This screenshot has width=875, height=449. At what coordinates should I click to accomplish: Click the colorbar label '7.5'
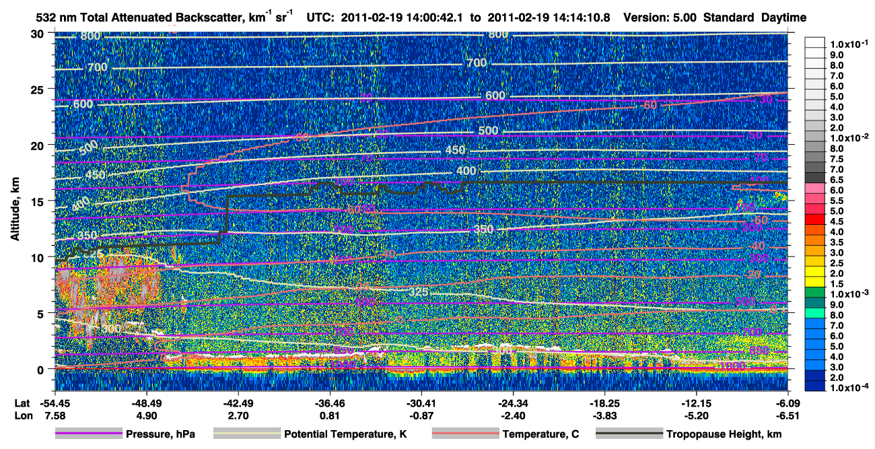point(835,159)
